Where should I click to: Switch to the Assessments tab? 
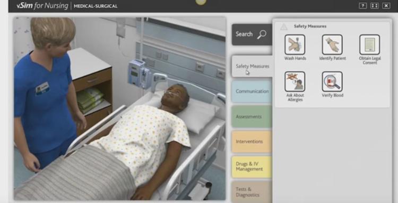click(x=252, y=116)
